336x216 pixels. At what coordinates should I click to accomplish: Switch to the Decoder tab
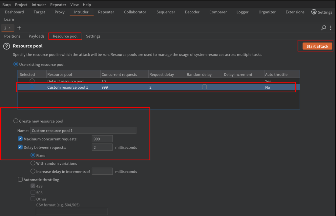pyautogui.click(x=192, y=12)
